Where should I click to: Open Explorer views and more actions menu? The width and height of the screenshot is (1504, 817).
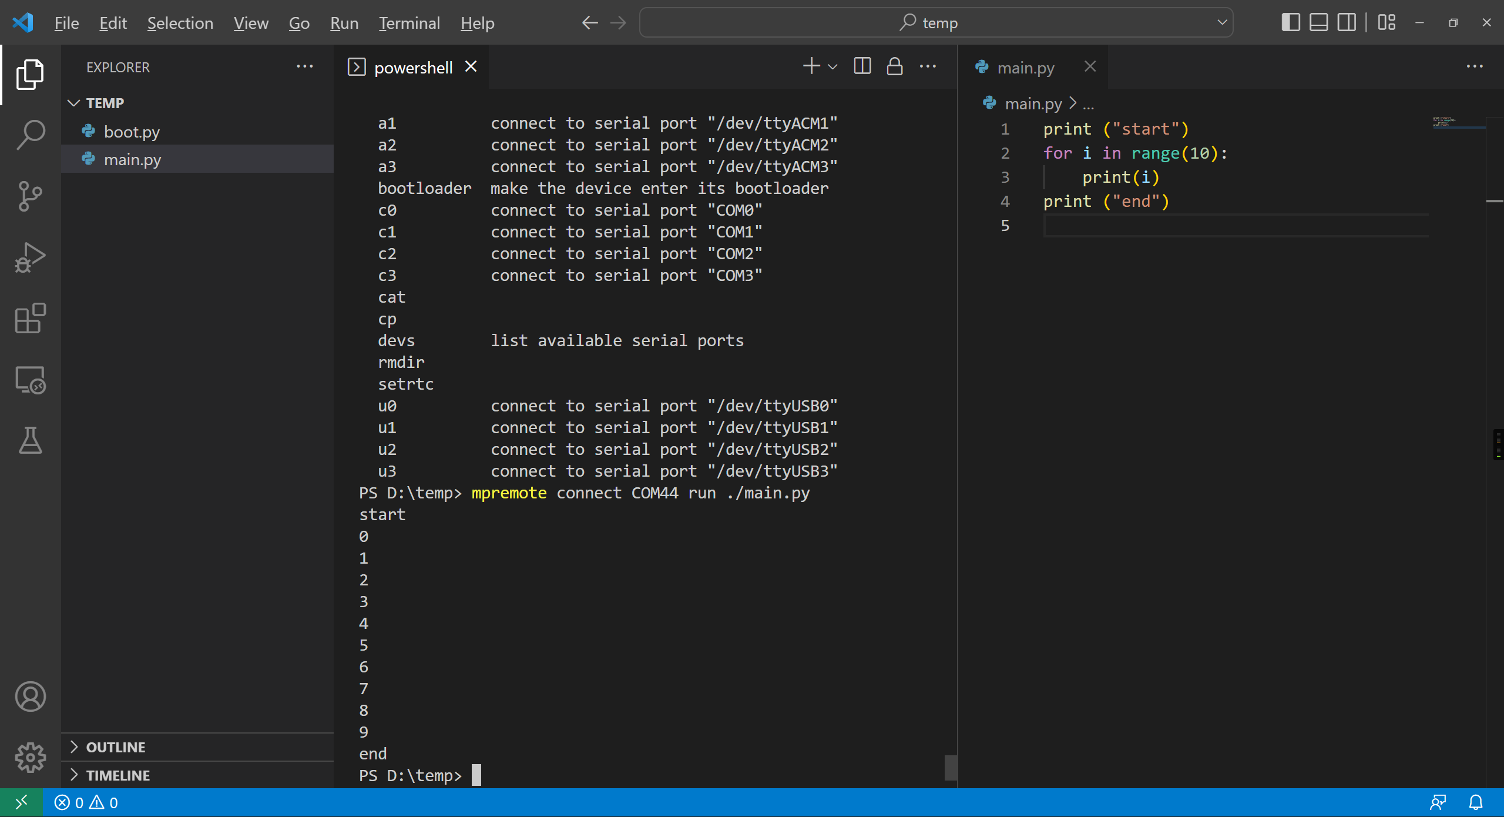304,66
